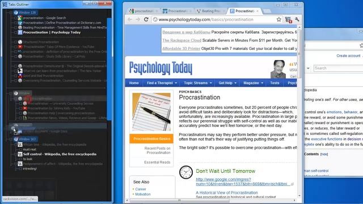Open Chrome's wrench settings menu

(297, 19)
